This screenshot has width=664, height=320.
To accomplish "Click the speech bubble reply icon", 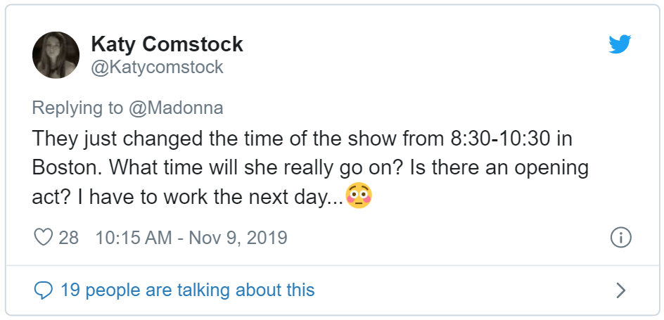I will point(44,290).
